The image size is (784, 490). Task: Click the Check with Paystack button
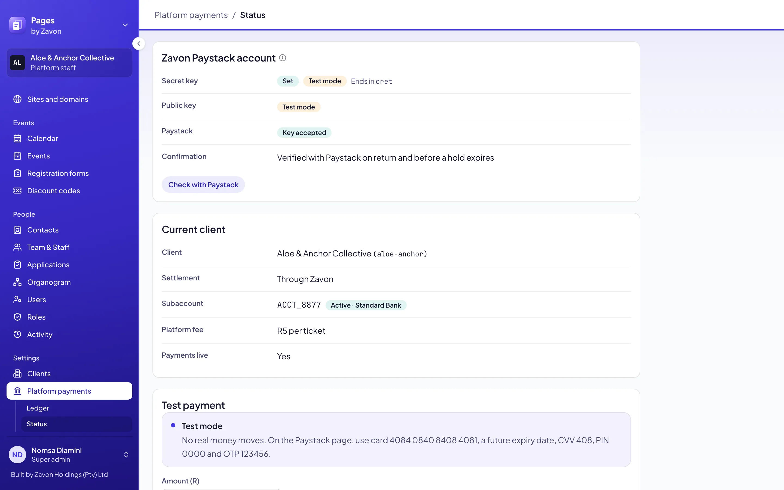tap(203, 185)
